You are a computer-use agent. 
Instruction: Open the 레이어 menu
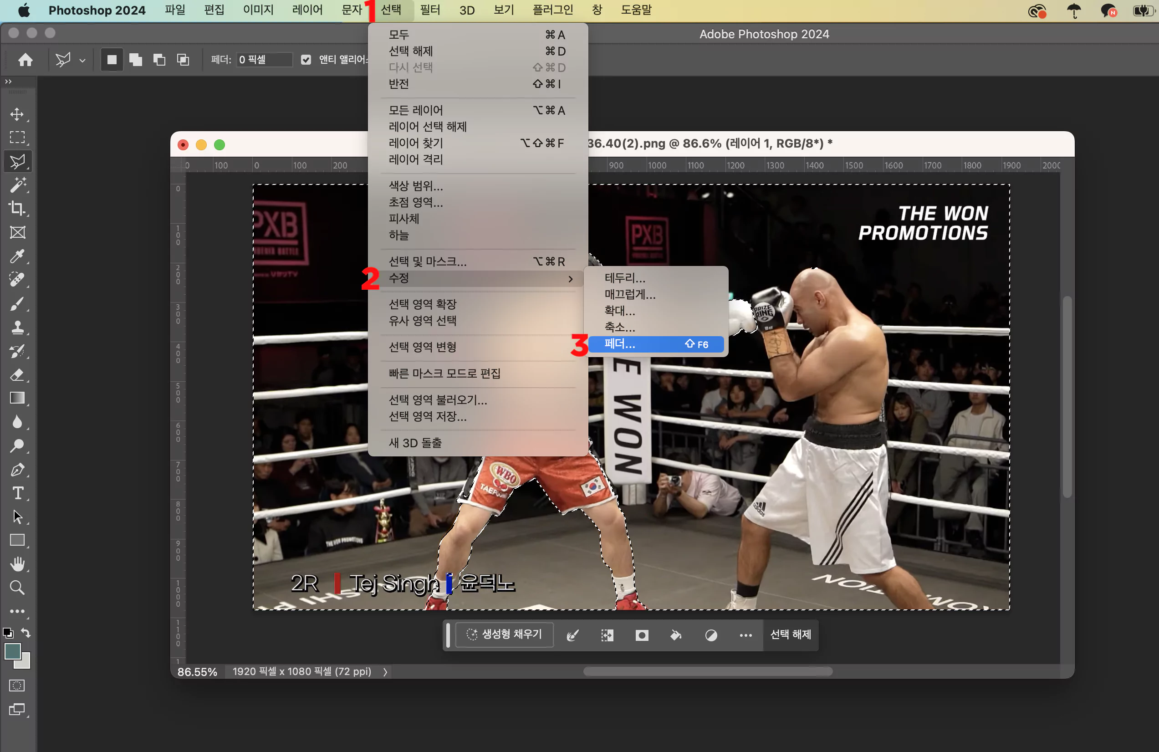point(307,10)
